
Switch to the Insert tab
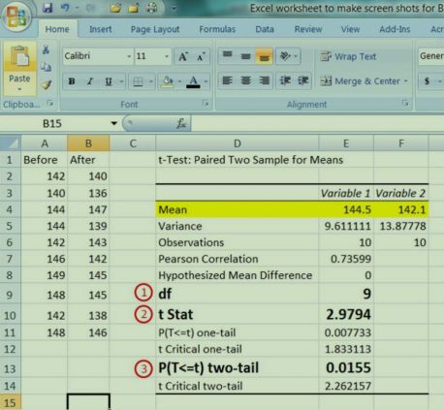[x=101, y=29]
